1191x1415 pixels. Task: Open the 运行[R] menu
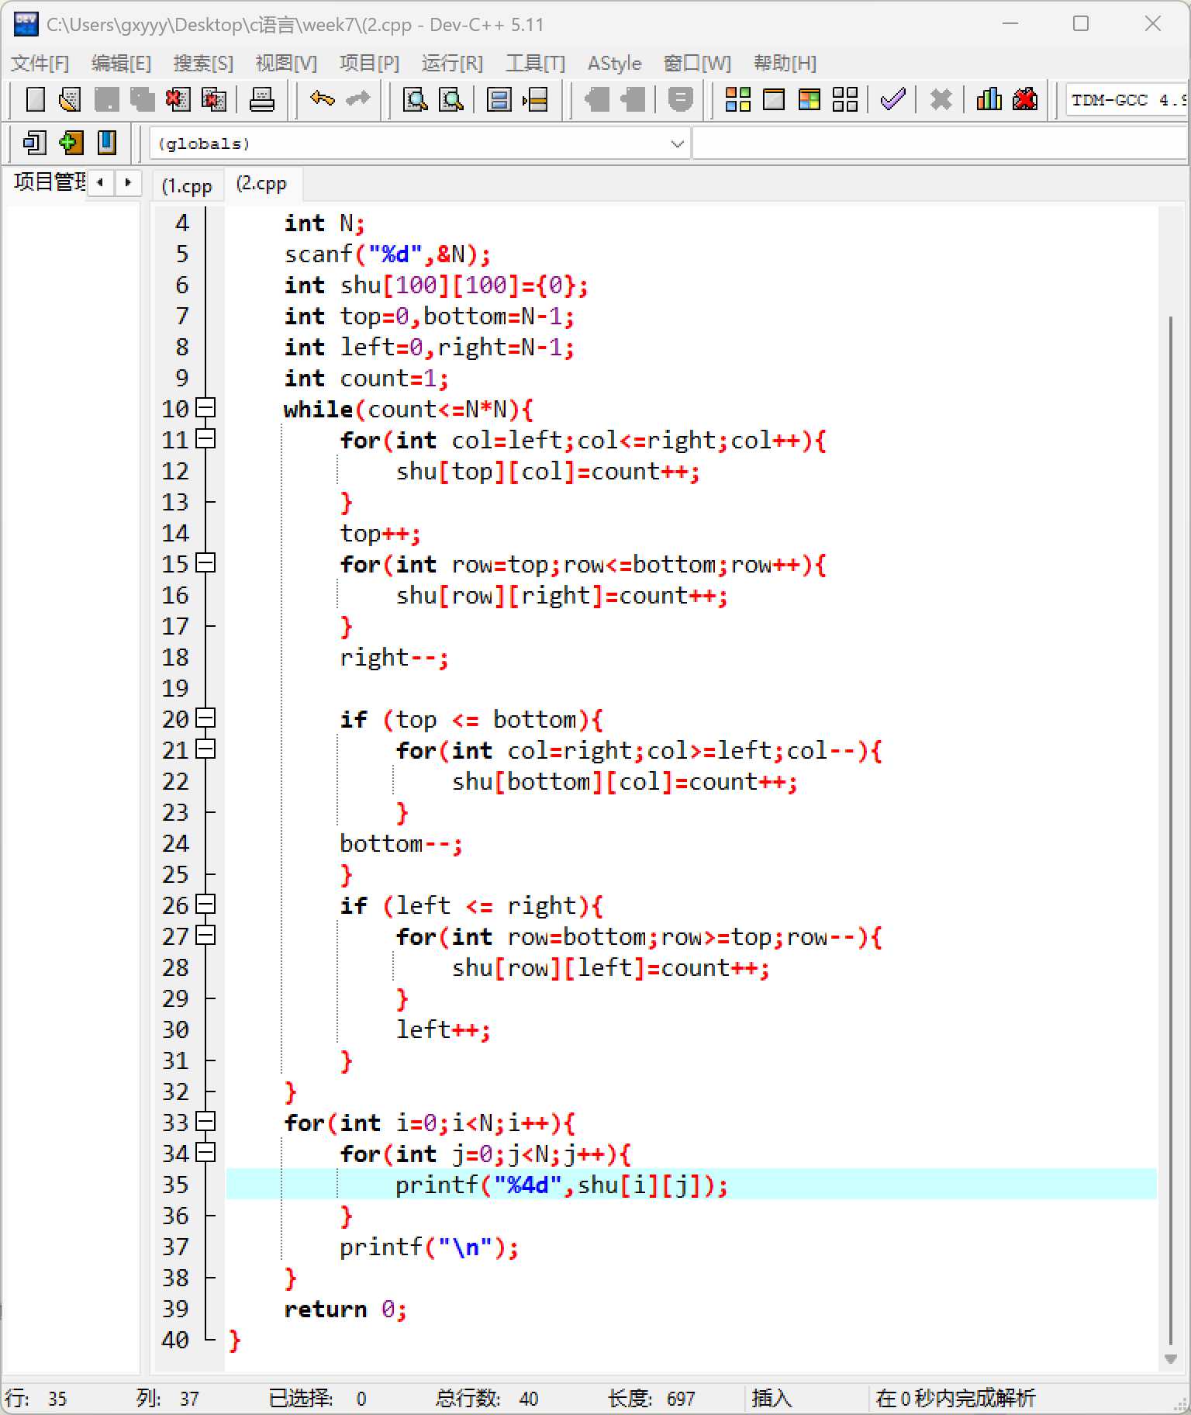coord(452,63)
